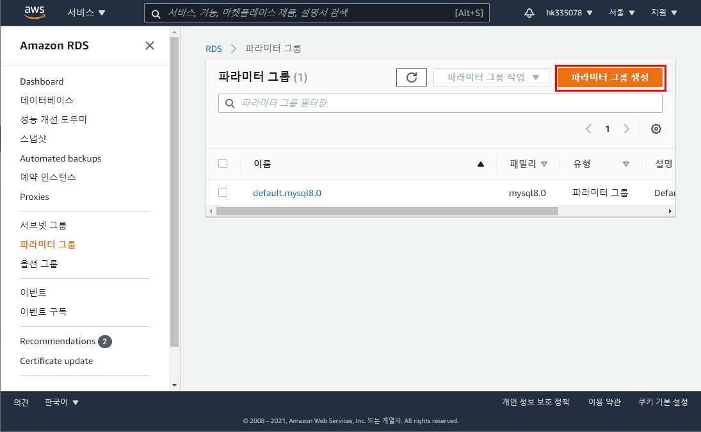The image size is (701, 432).
Task: Click table horizontal scroll left arrow
Action: (211, 212)
